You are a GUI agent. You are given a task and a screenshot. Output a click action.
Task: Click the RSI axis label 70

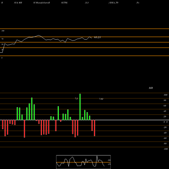[x=2, y=39]
